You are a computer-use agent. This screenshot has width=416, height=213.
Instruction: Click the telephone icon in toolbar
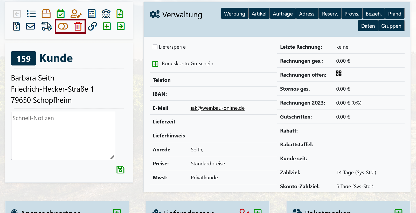click(x=106, y=14)
